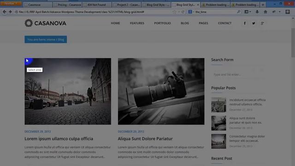
Task: Open the FEATURES nav menu item
Action: point(137,23)
